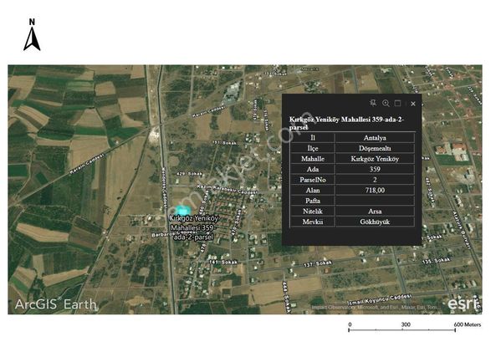Click the pin icon in the popup header
This screenshot has width=491, height=347.
click(x=372, y=103)
